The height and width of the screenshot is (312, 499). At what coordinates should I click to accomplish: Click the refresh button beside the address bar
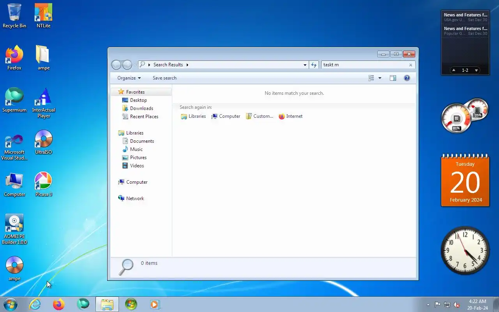[314, 65]
